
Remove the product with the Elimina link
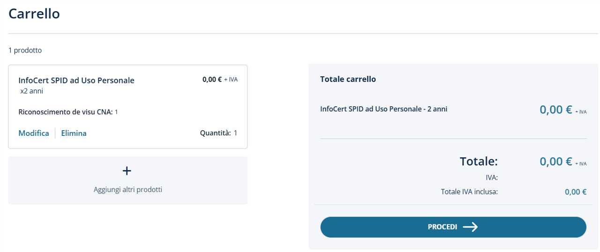click(74, 133)
